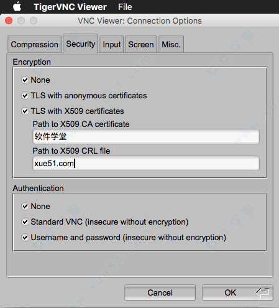The height and width of the screenshot is (308, 279).
Task: Click the return arrow icon on OK
Action: (263, 292)
